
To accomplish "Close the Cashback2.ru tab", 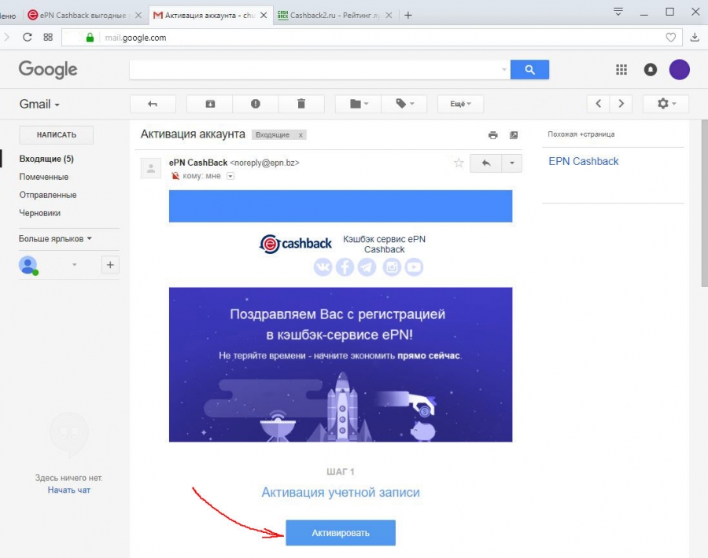I will click(389, 15).
